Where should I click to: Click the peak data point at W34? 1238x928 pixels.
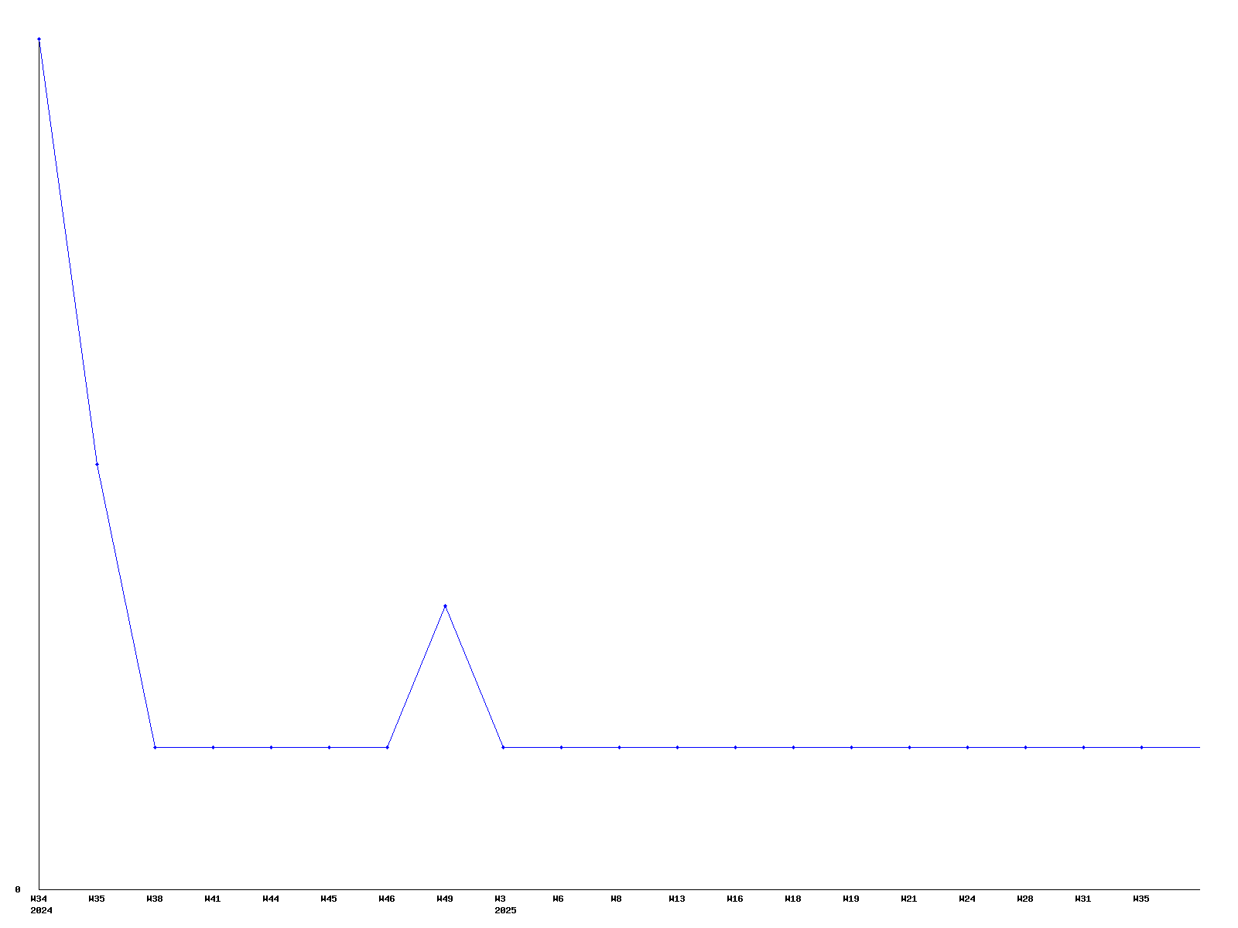(x=39, y=39)
